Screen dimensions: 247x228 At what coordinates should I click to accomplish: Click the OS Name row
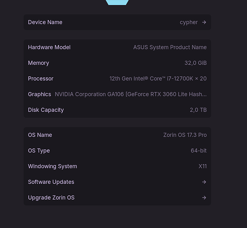click(117, 135)
